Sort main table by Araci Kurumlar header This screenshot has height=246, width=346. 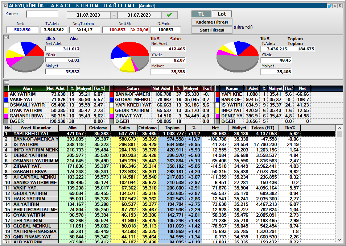click(x=35, y=128)
